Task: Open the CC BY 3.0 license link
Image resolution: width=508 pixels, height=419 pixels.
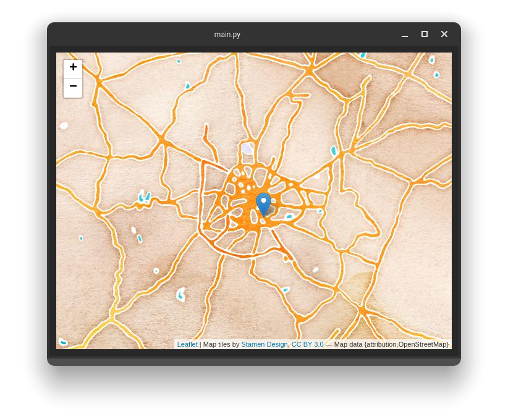Action: tap(307, 344)
